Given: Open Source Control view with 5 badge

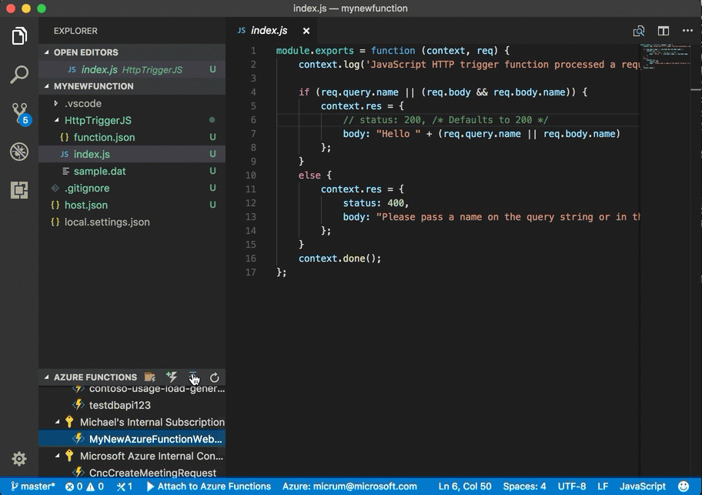Looking at the screenshot, I should [19, 114].
